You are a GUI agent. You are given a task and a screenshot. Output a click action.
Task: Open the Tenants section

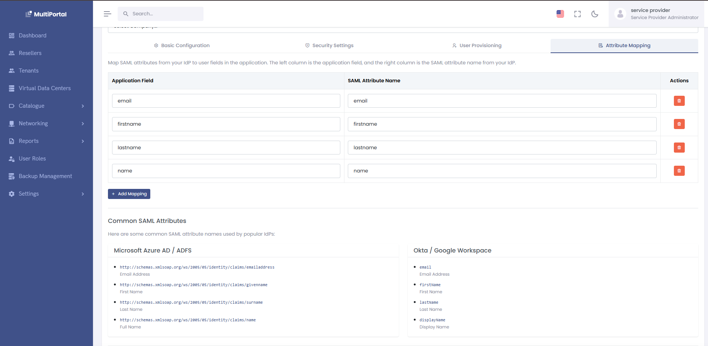pos(28,70)
